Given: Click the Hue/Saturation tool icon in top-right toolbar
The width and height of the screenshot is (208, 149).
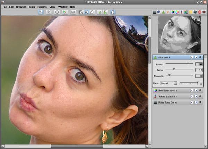Looking at the screenshot, I should click(x=172, y=12).
